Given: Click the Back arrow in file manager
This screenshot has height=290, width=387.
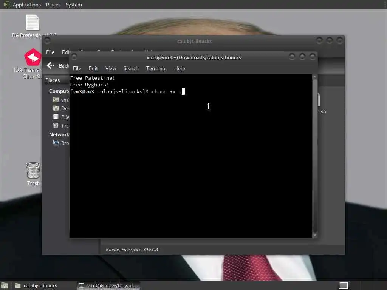Looking at the screenshot, I should click(51, 65).
